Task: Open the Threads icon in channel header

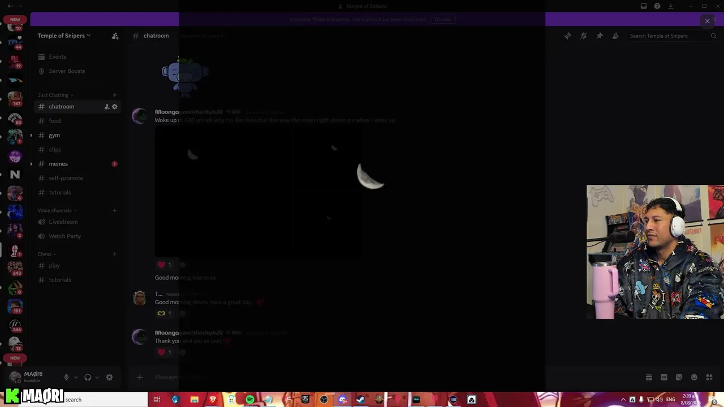Action: [x=568, y=36]
